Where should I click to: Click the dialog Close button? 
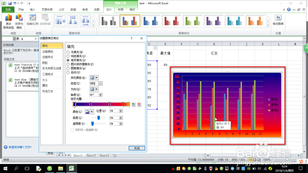click(x=137, y=148)
